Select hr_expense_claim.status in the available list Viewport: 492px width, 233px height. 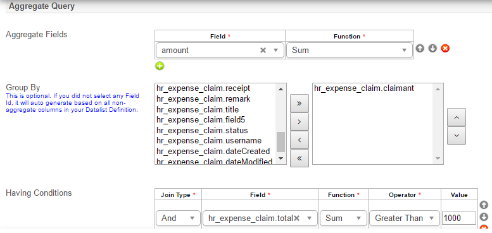(x=203, y=131)
